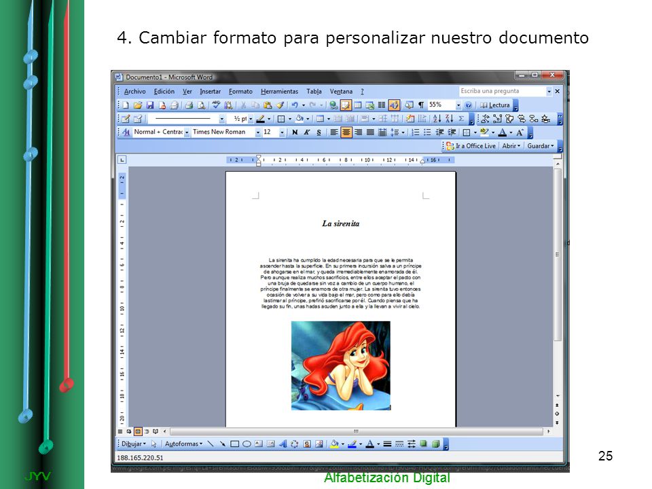652x489 pixels.
Task: Click the Lectura reading mode button
Action: click(495, 105)
